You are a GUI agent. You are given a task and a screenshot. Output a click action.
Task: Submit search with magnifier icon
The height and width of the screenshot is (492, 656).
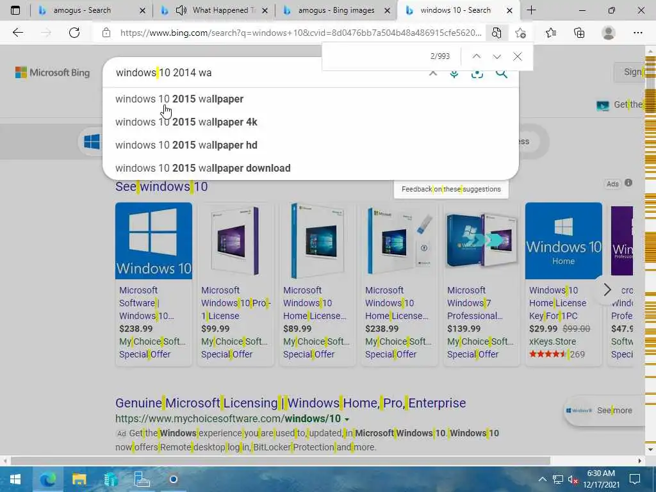pos(501,74)
